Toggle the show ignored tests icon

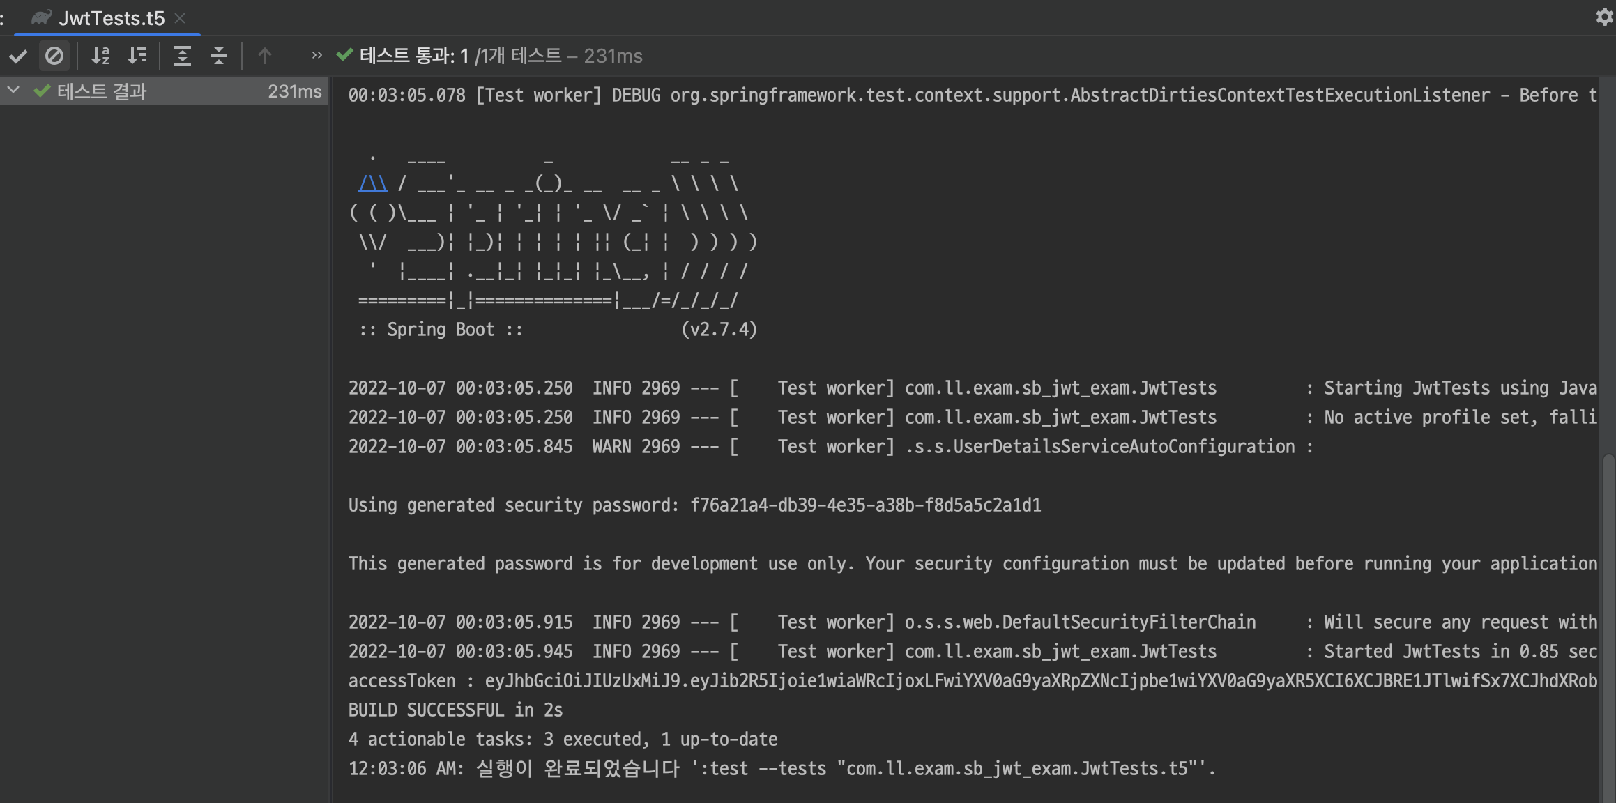[x=54, y=56]
